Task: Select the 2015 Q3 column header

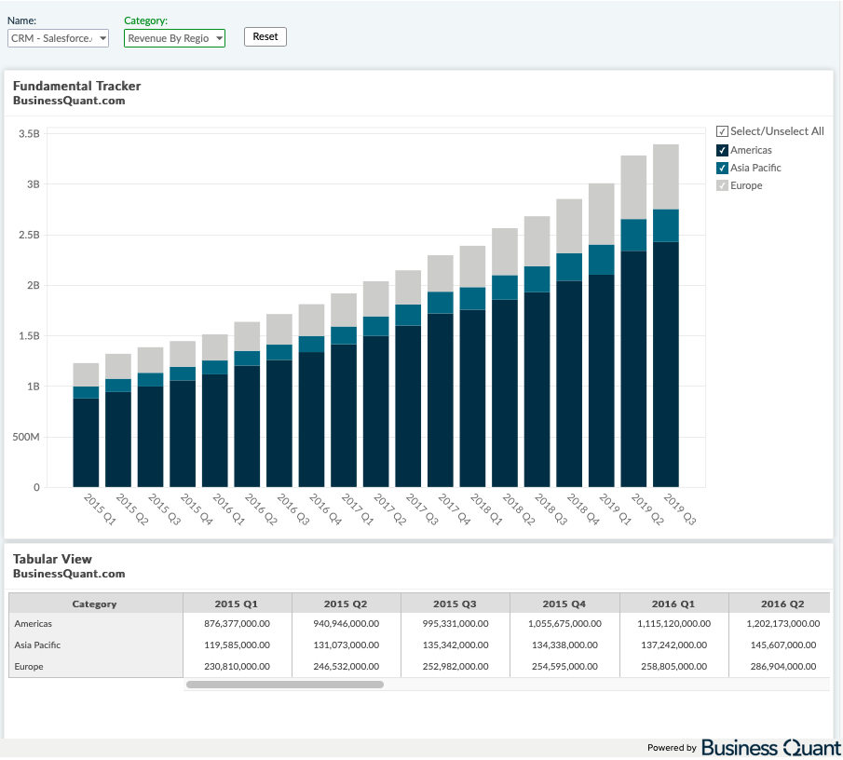Action: point(455,604)
